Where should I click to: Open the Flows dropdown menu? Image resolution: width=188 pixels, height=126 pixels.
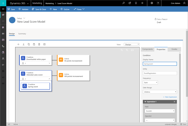point(79,9)
